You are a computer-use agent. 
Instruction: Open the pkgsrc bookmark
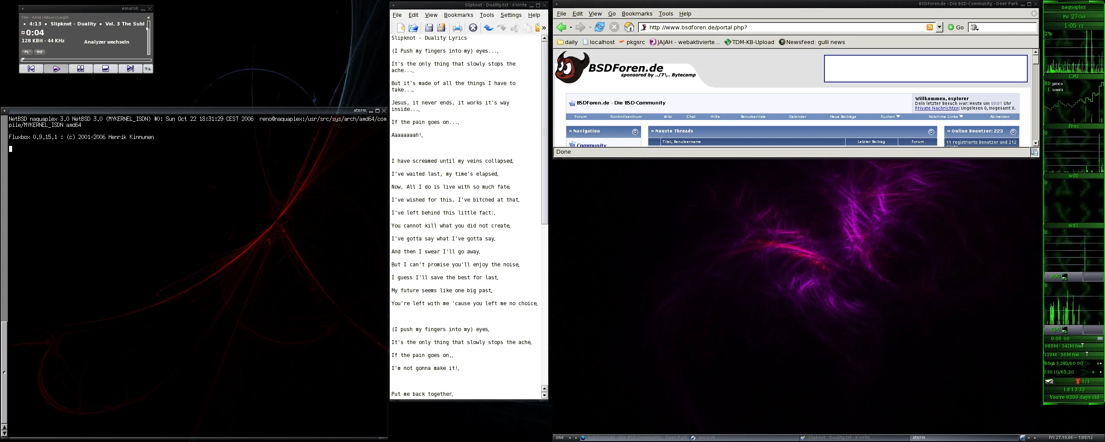pyautogui.click(x=632, y=42)
